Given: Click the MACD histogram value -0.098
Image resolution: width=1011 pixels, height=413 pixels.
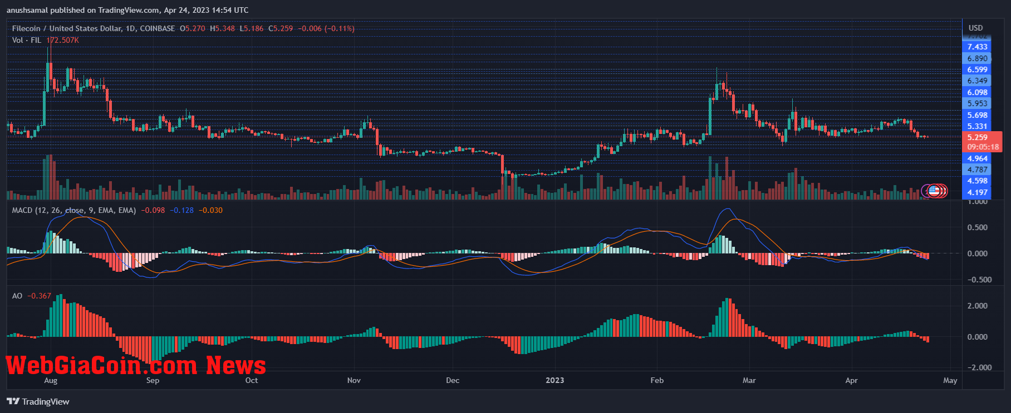Looking at the screenshot, I should [153, 210].
